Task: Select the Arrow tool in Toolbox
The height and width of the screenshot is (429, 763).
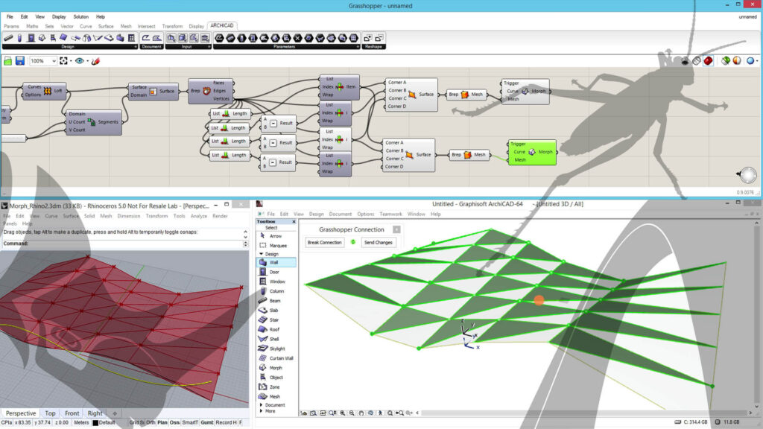Action: click(276, 236)
